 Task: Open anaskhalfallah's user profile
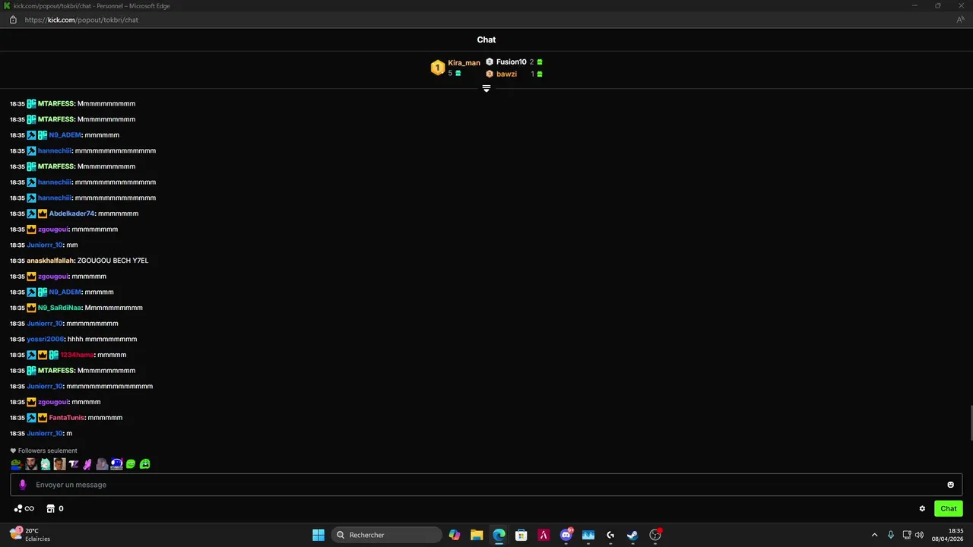coord(50,261)
